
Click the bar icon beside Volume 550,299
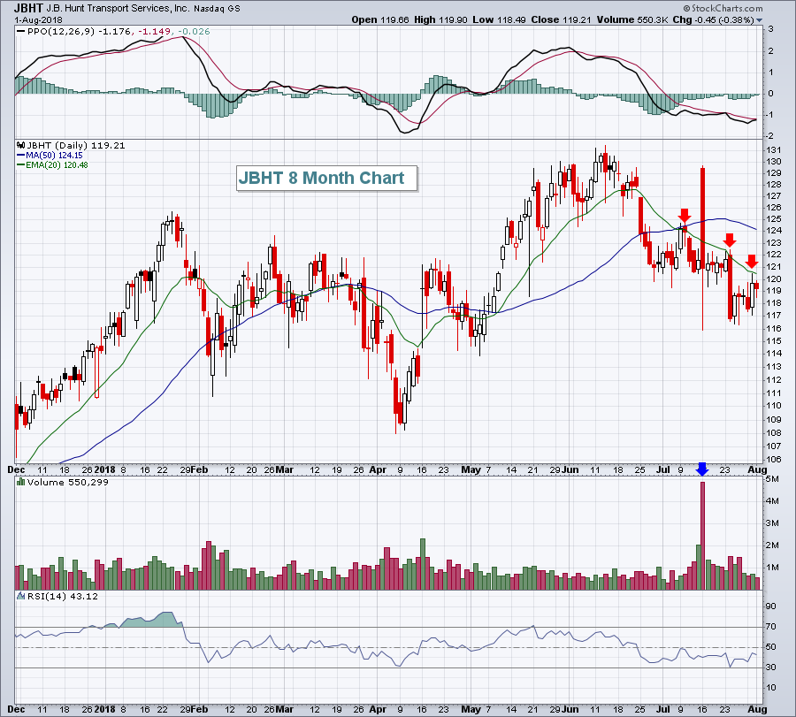[21, 482]
